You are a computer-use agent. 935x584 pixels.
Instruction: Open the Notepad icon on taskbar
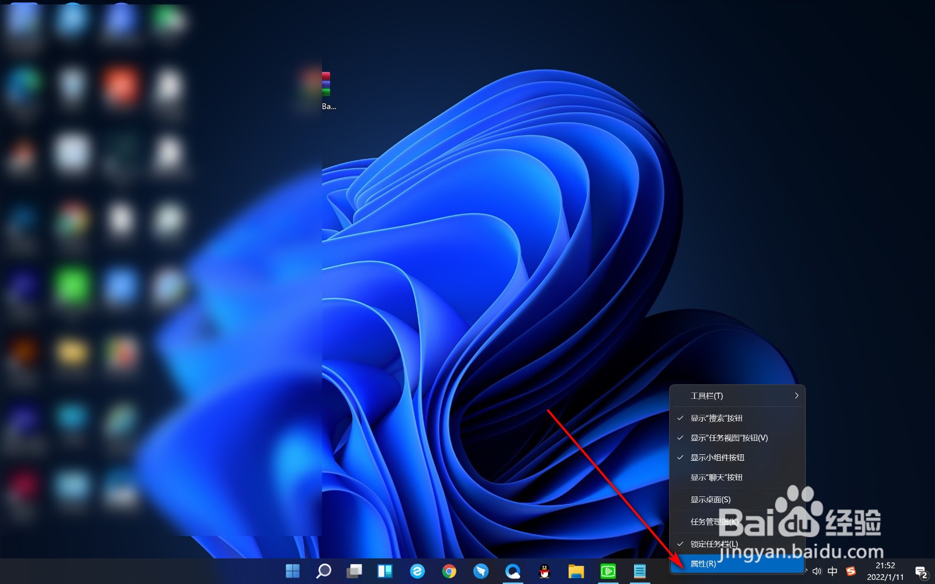tap(640, 571)
